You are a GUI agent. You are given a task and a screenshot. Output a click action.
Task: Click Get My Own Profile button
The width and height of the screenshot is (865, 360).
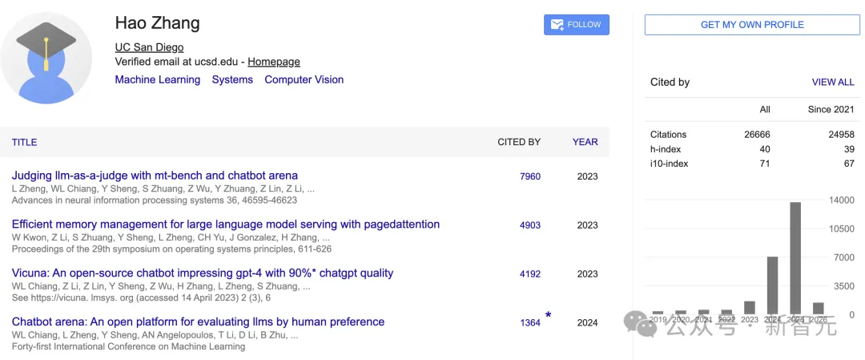752,25
